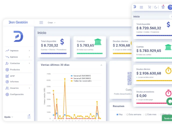Screen dimensions: 172x124
Task: Go to Productos in the sidebar
Action: click(x=15, y=69)
